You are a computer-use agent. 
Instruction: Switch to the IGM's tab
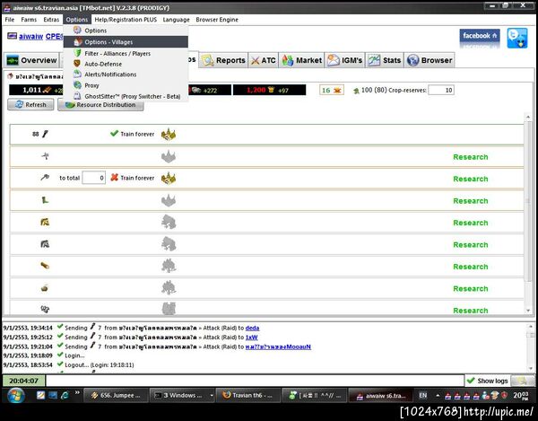tap(345, 60)
